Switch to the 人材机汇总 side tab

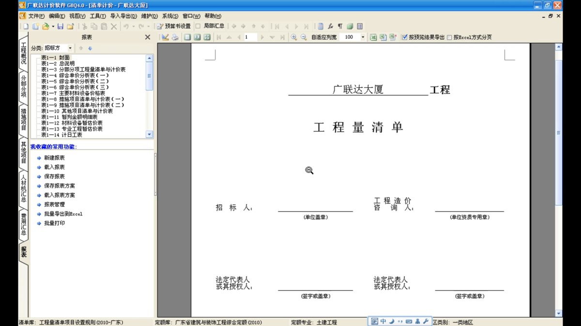click(23, 188)
